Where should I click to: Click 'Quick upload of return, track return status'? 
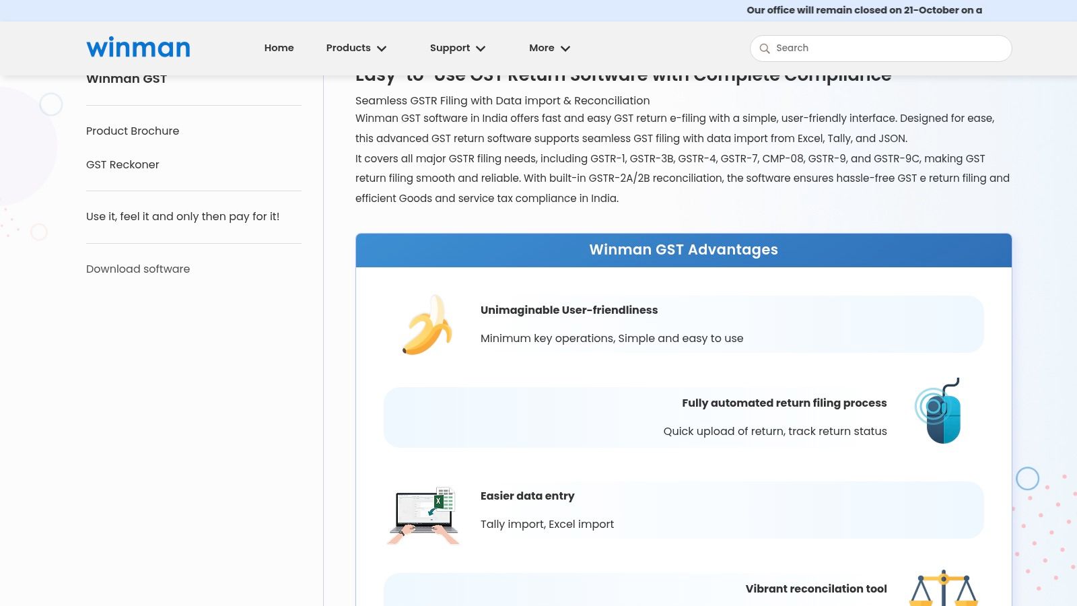click(775, 431)
